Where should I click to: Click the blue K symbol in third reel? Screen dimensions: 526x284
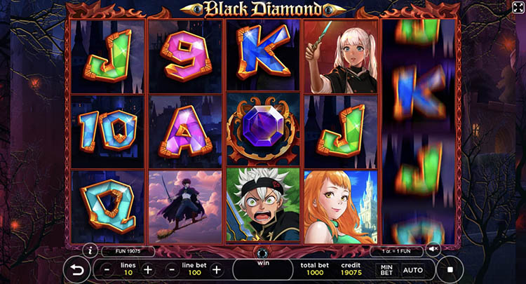pos(263,54)
